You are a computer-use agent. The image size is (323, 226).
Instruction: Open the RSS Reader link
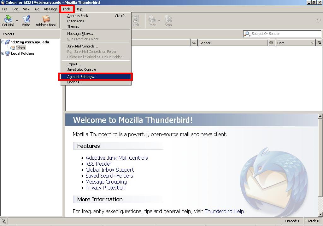pyautogui.click(x=98, y=164)
